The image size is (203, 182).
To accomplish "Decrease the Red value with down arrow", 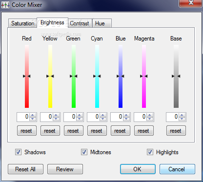I will (33, 119).
